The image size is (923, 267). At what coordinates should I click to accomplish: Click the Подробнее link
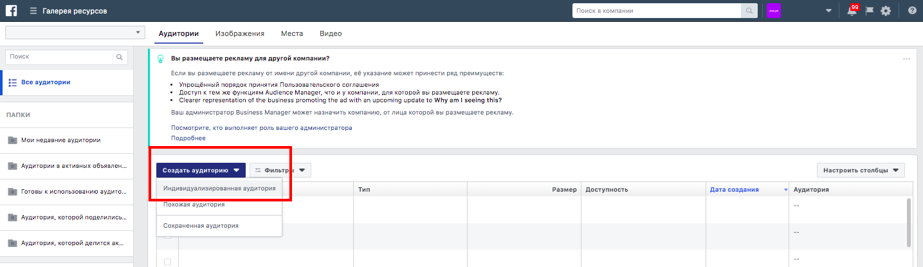(x=188, y=138)
